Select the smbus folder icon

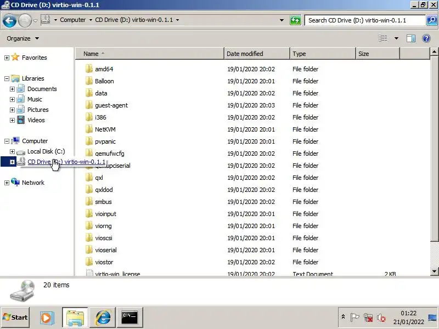(89, 201)
